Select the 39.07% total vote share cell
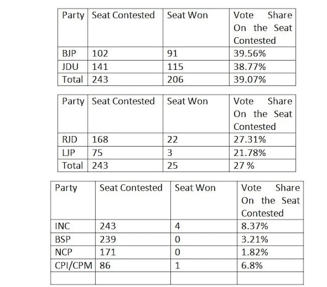This screenshot has width=327, height=287. [x=262, y=79]
